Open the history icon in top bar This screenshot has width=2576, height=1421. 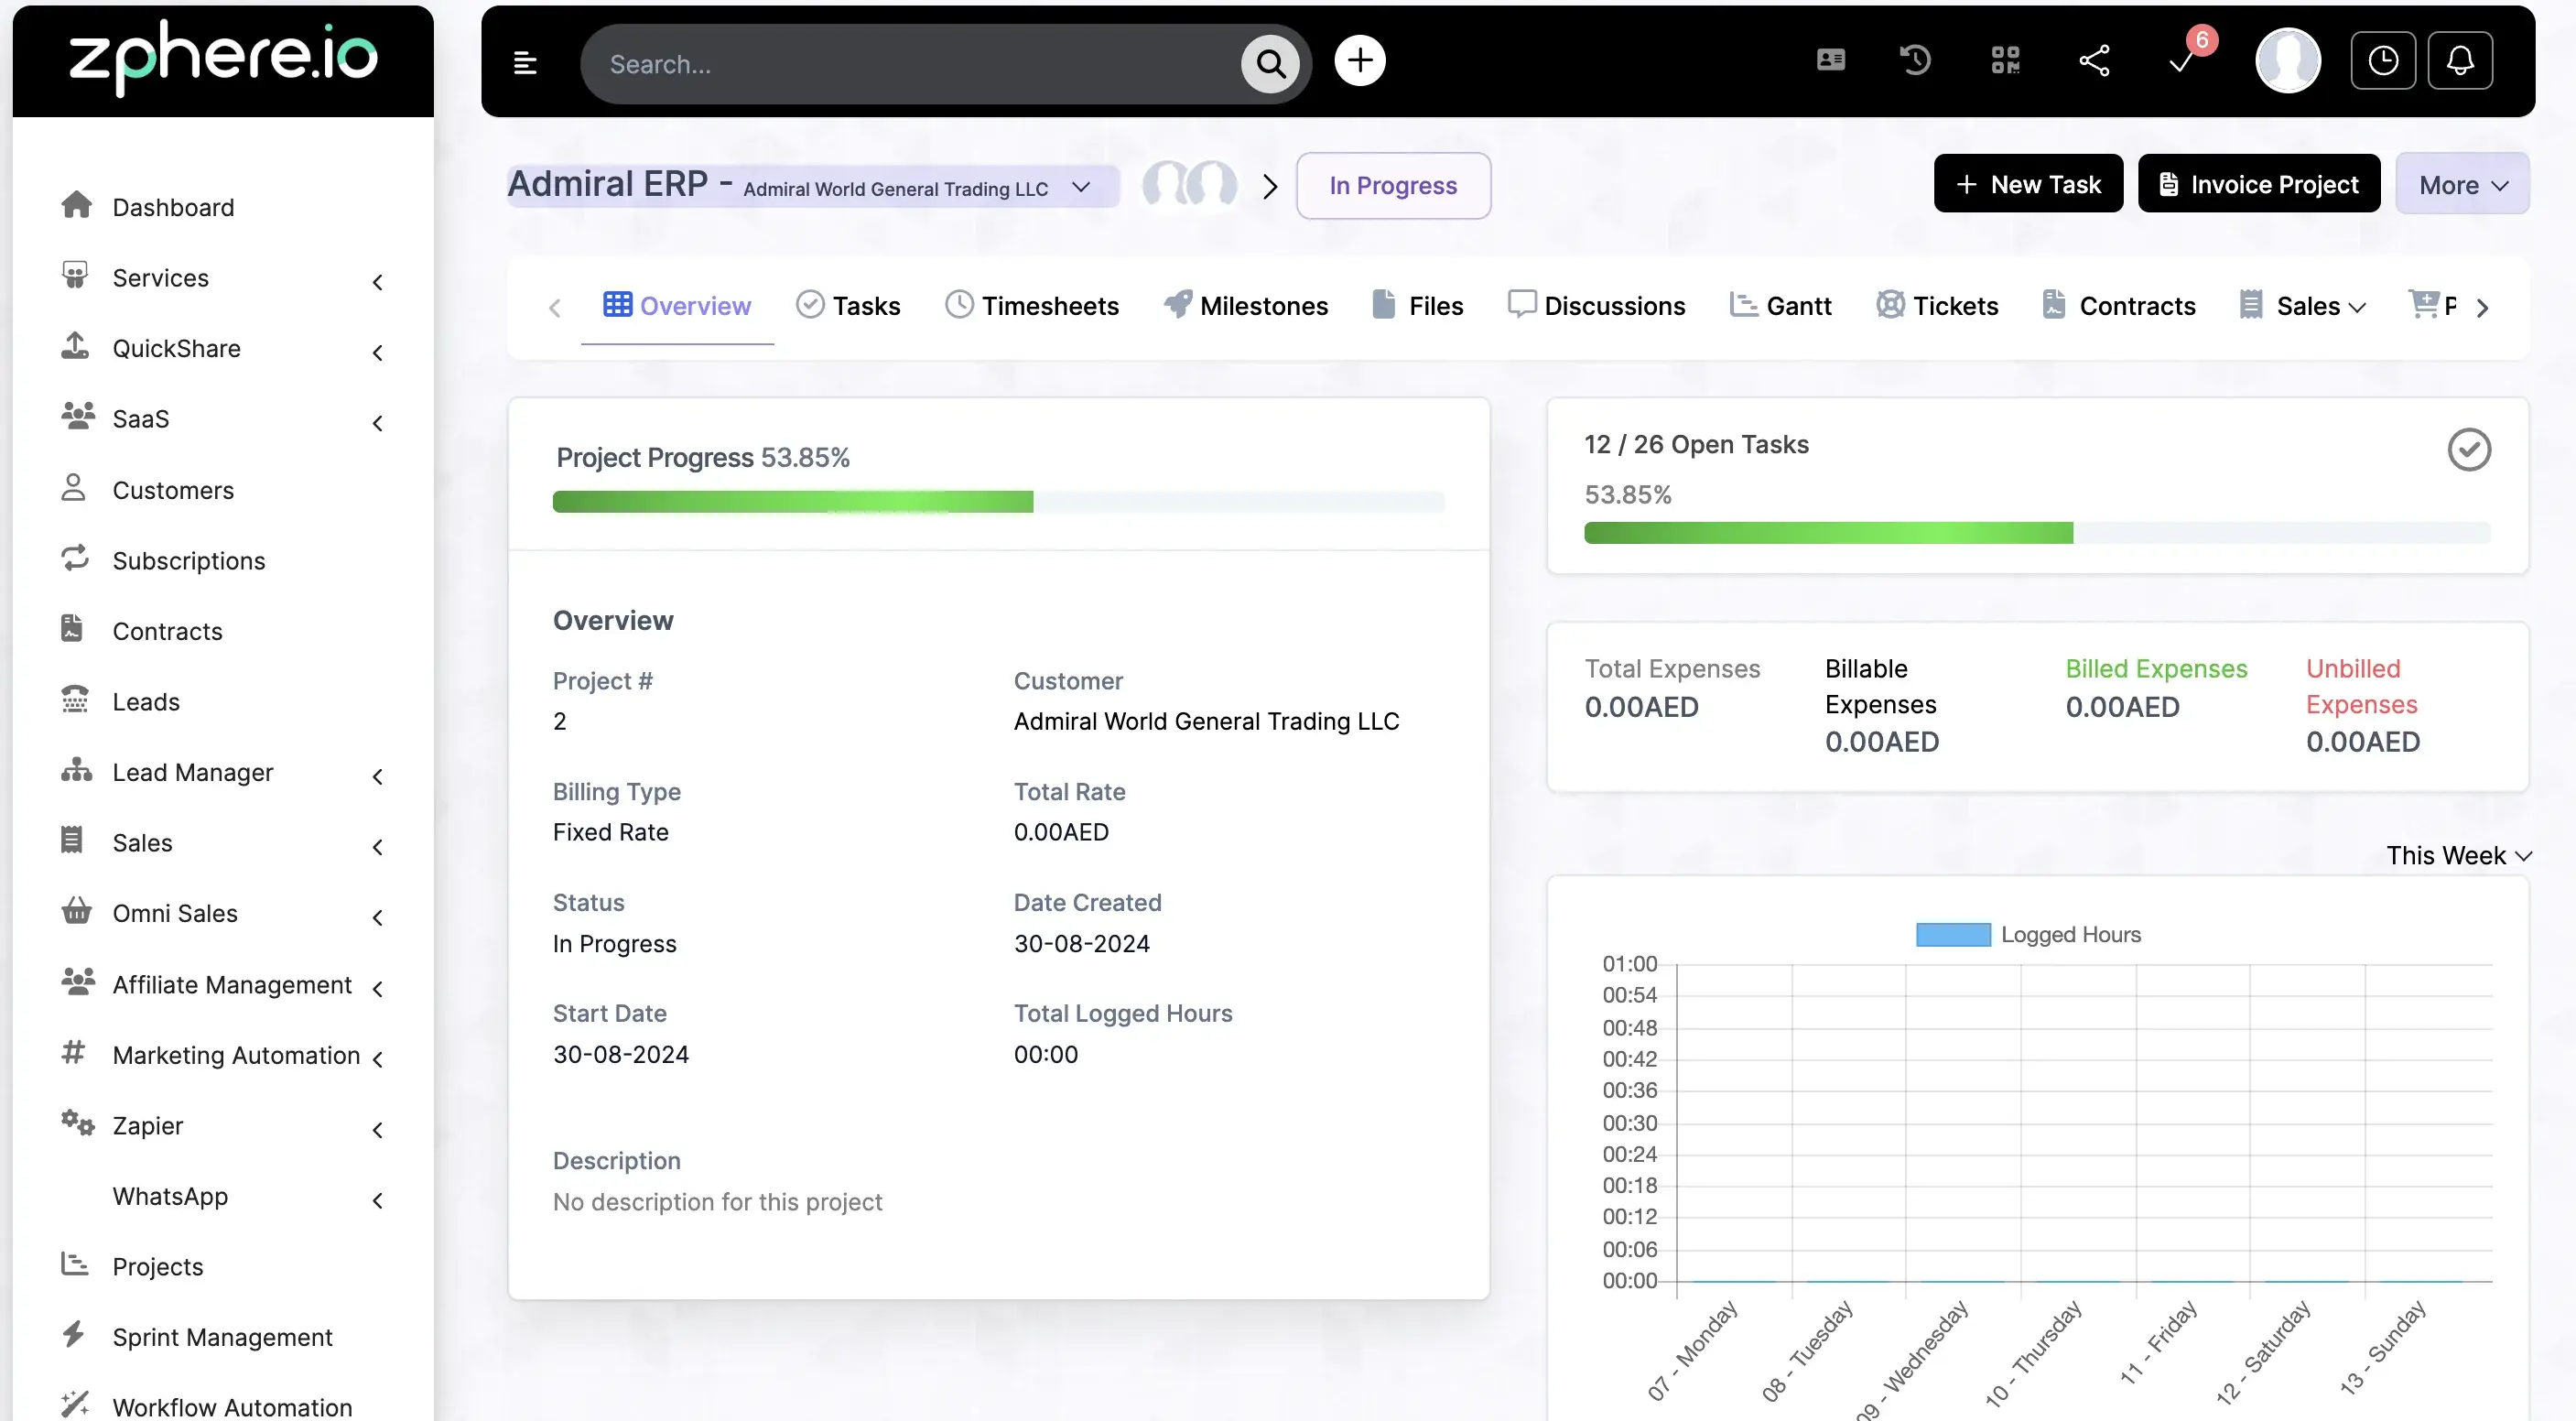(x=1915, y=59)
